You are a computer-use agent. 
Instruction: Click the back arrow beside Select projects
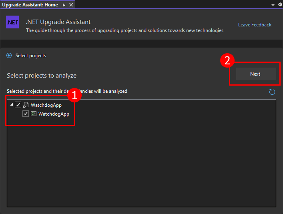coord(9,56)
